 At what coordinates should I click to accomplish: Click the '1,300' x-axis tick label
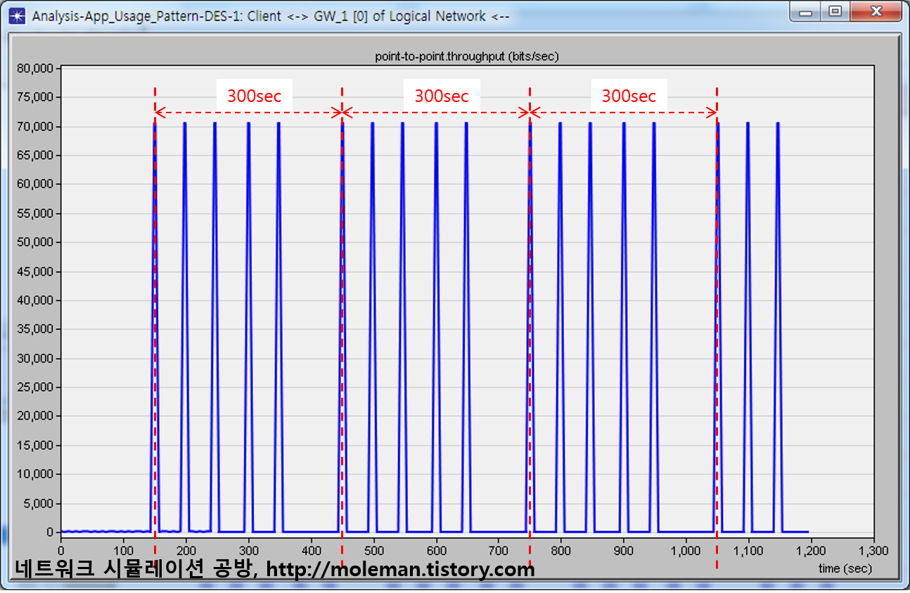tap(874, 551)
